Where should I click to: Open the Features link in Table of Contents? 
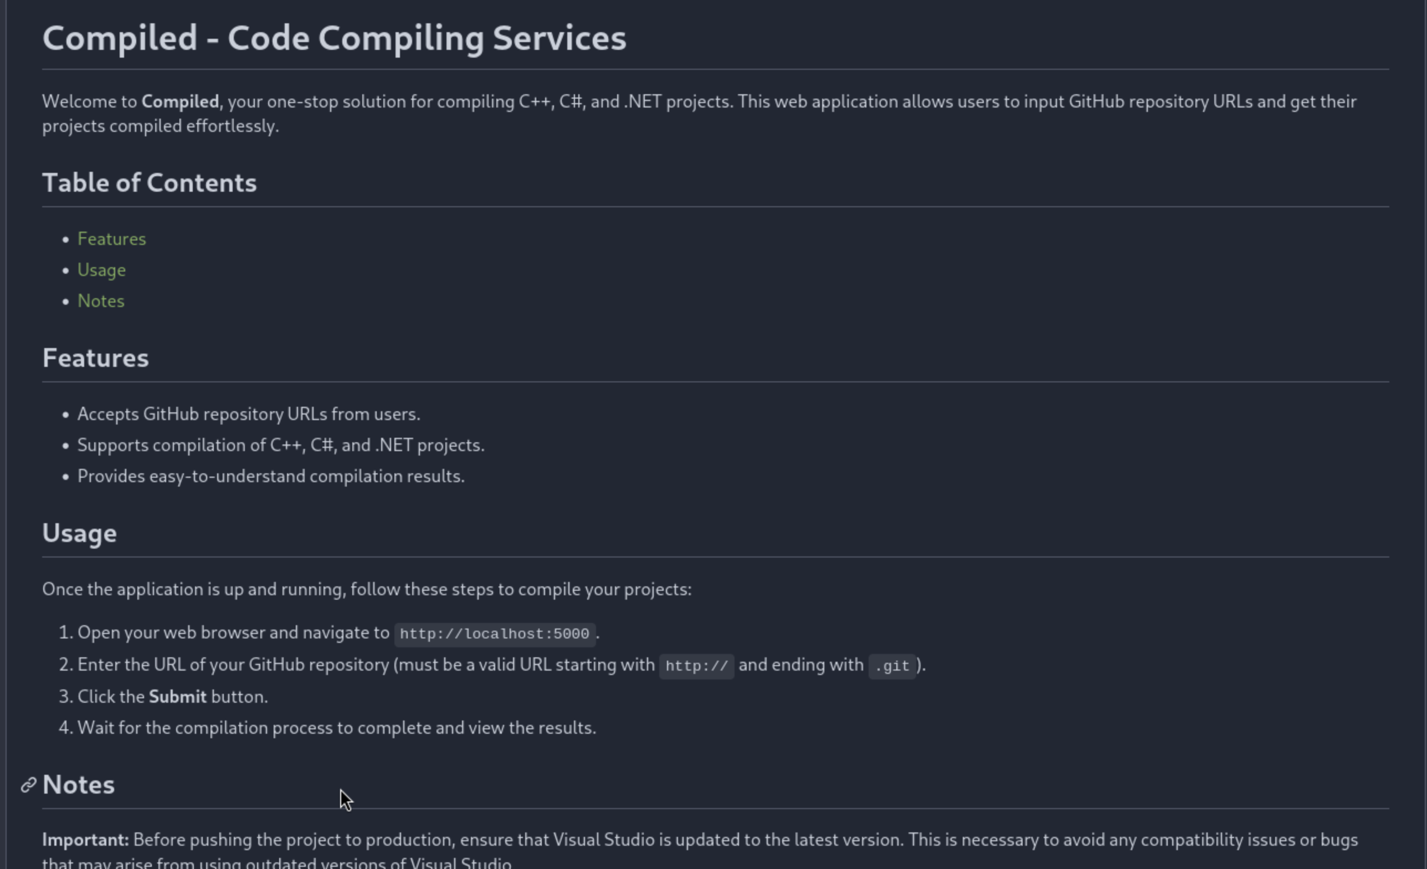tap(112, 239)
